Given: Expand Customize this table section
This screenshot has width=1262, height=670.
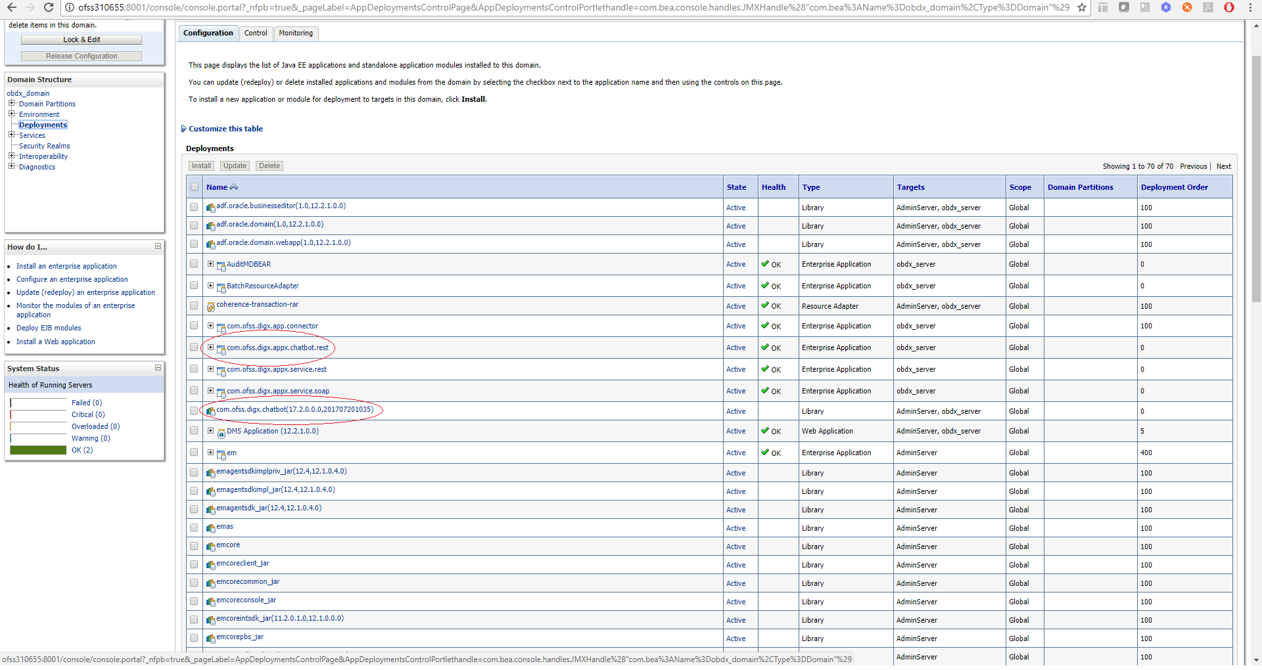Looking at the screenshot, I should (x=222, y=129).
